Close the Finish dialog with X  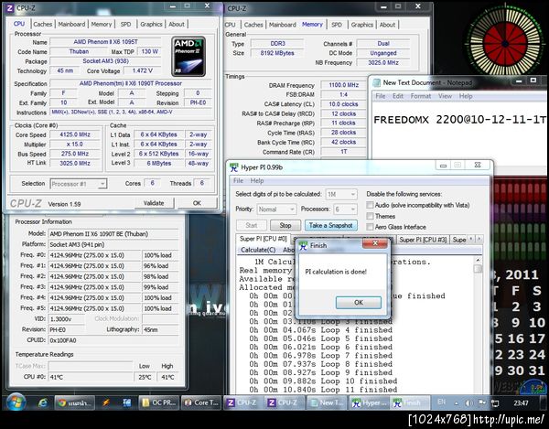(375, 243)
